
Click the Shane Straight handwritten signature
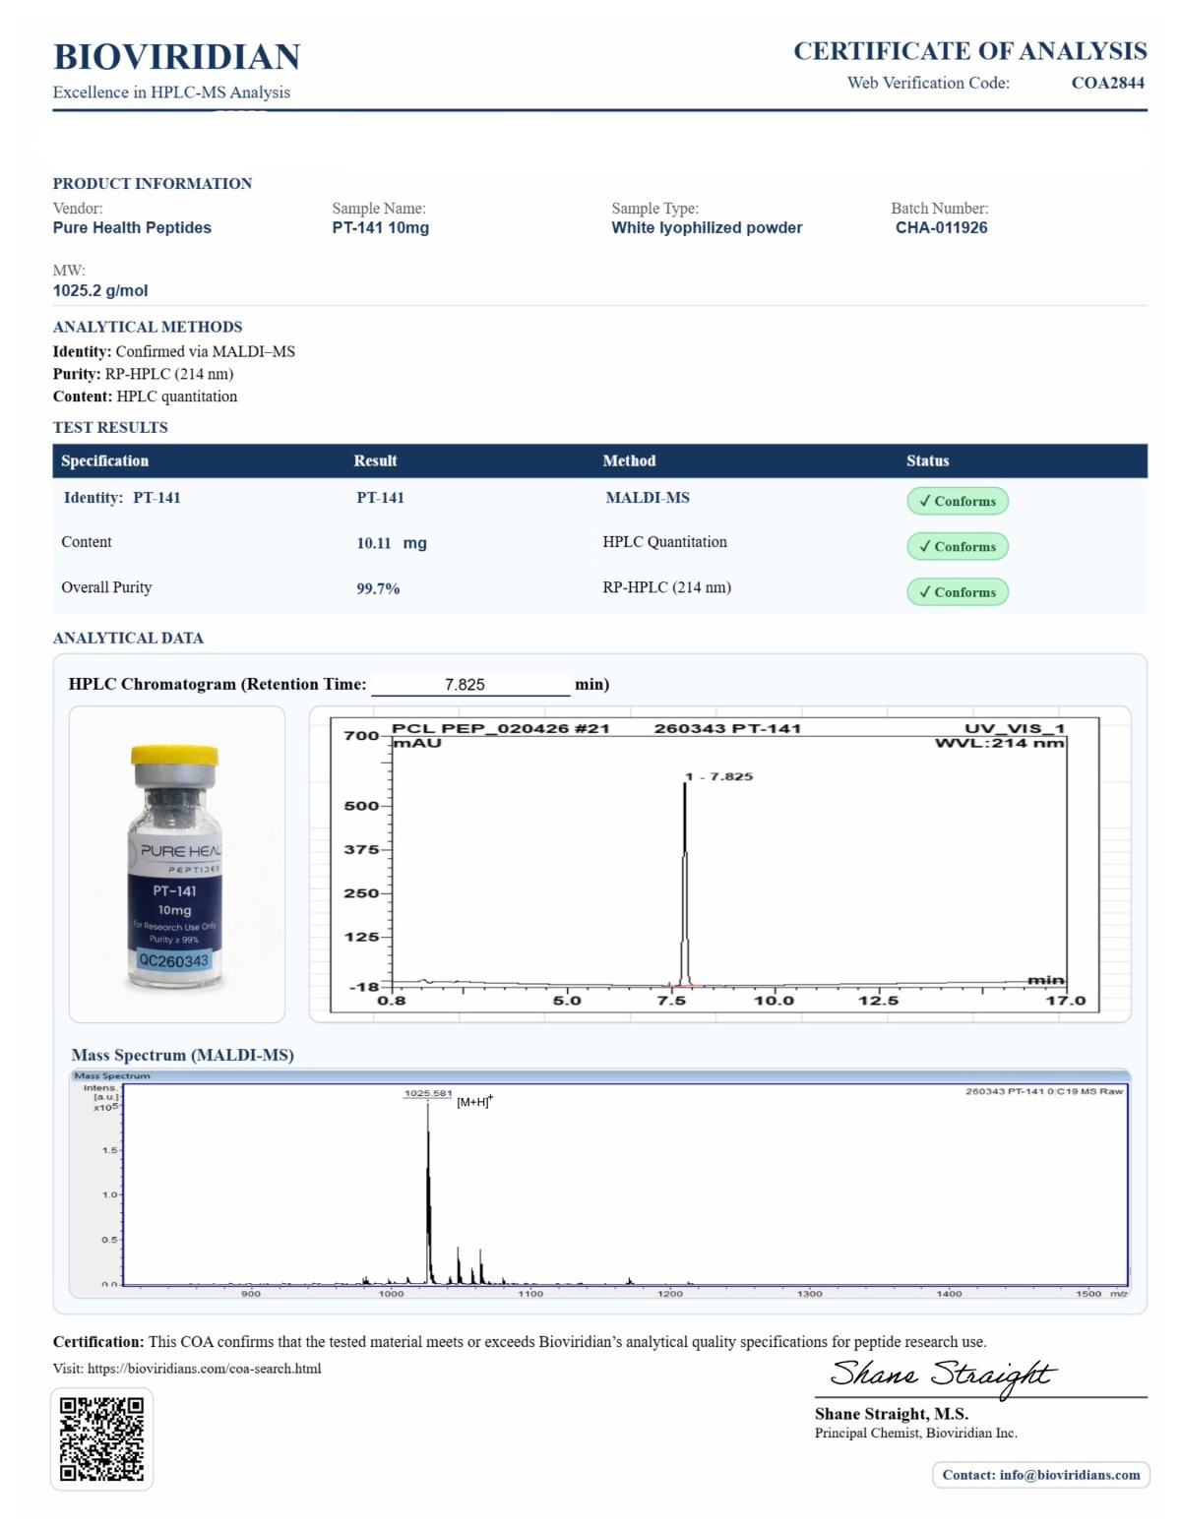tap(942, 1375)
